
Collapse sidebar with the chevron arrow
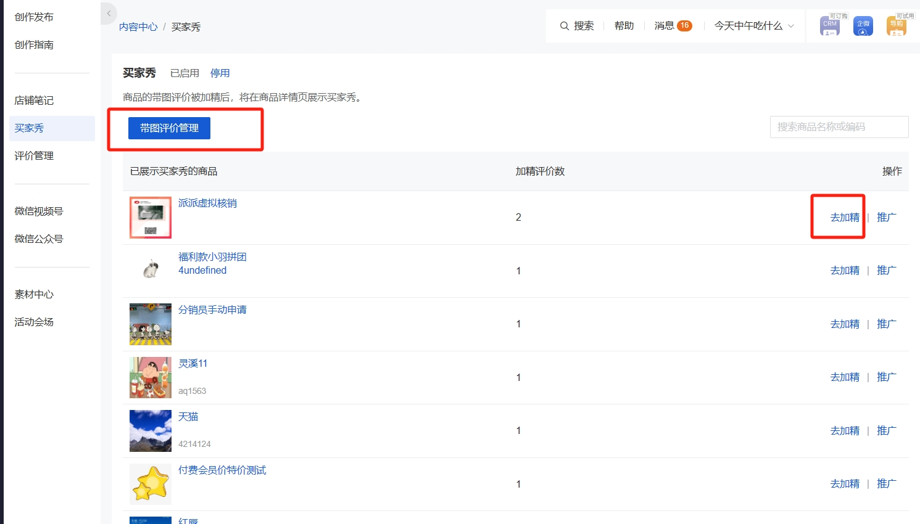[109, 13]
